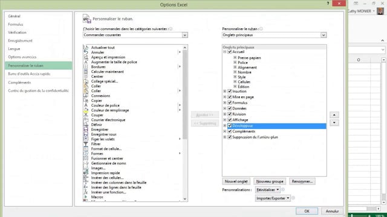Uncheck the Révision tab checkbox
The height and width of the screenshot is (217, 387).
tap(230, 114)
